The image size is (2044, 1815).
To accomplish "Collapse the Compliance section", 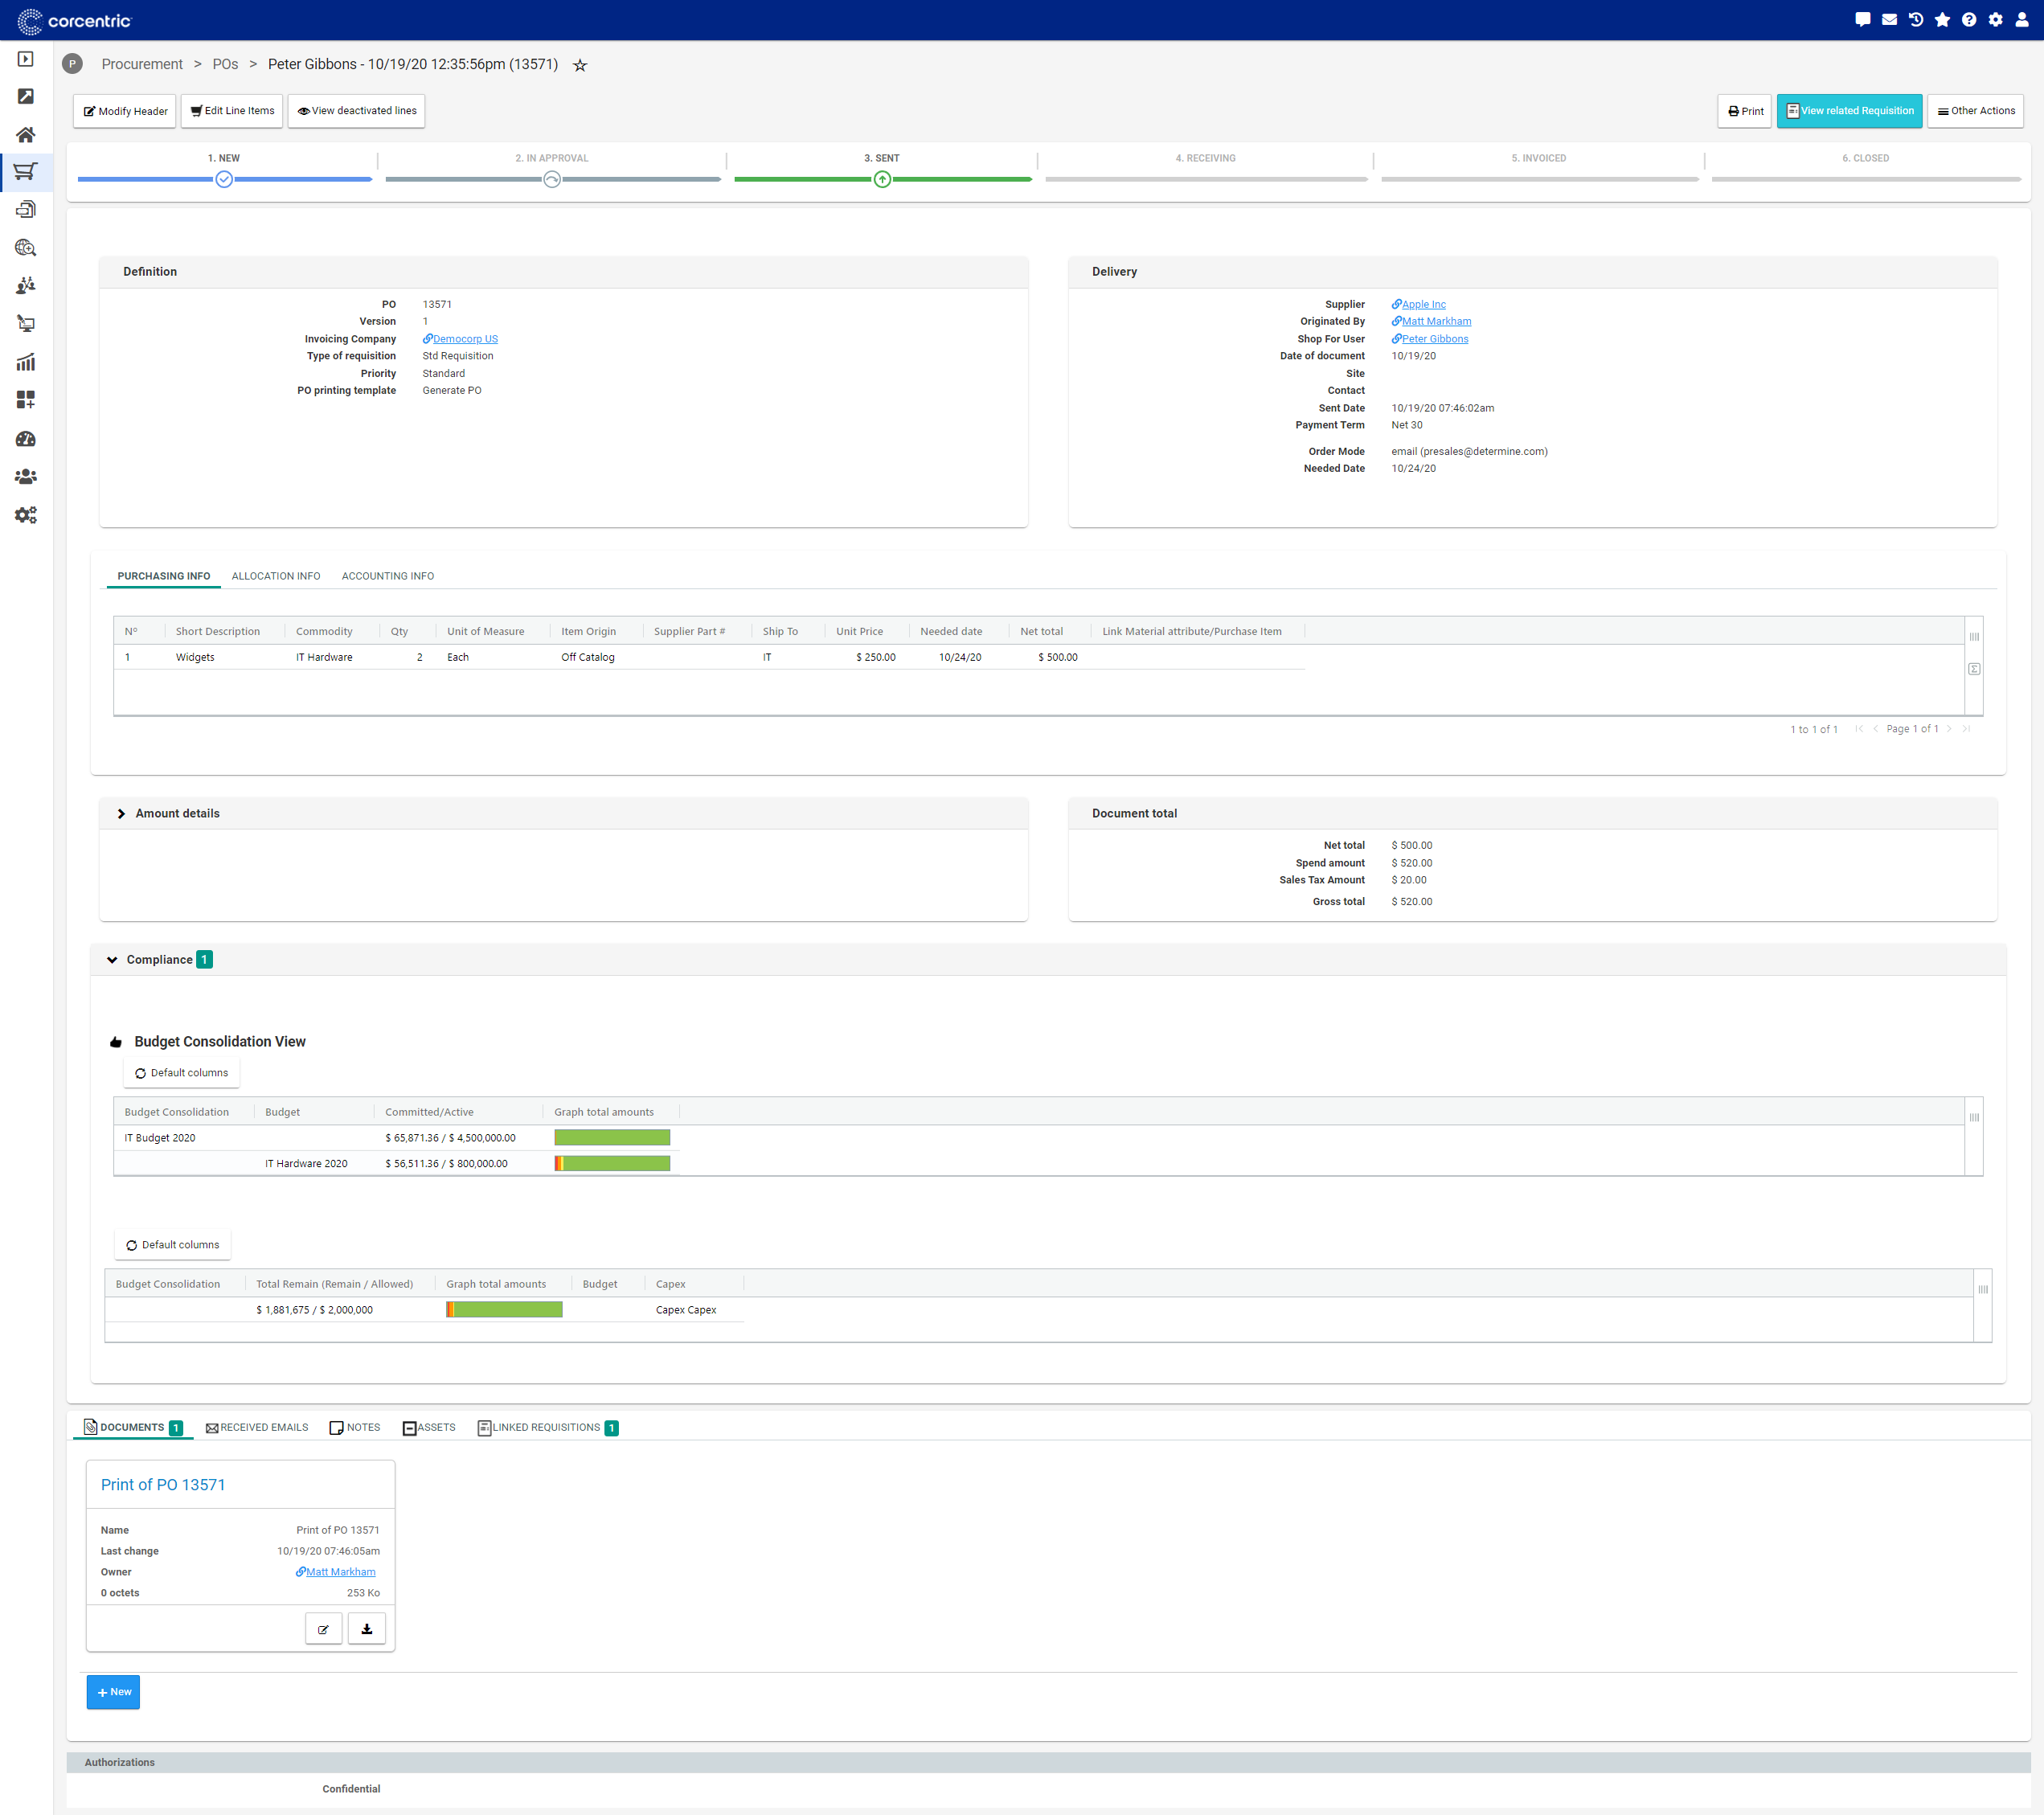I will pyautogui.click(x=112, y=959).
